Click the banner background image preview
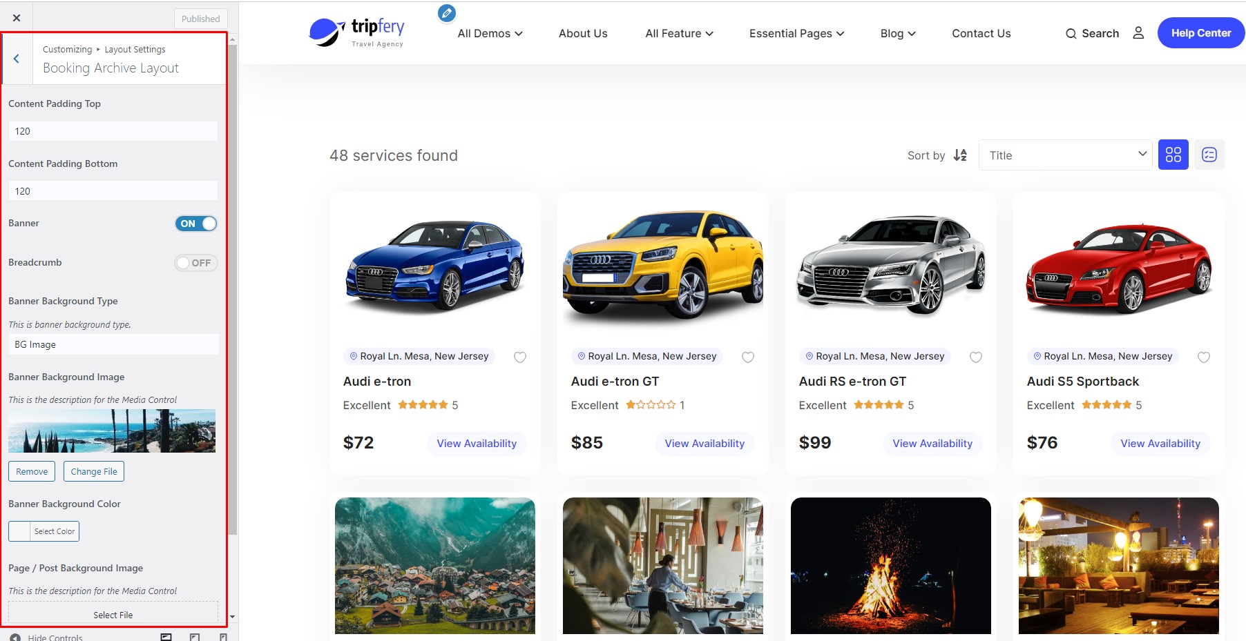Viewport: 1246px width, 641px height. 112,431
